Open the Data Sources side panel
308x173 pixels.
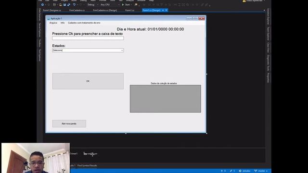tap(39, 14)
